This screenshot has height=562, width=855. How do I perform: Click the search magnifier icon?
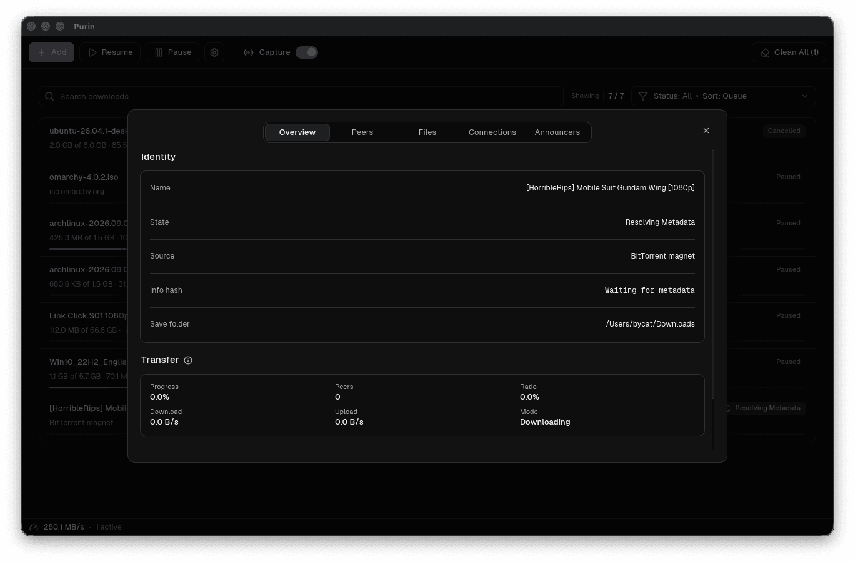pyautogui.click(x=49, y=96)
